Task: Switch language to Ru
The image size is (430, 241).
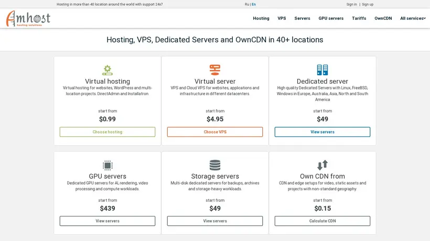Action: coord(247,4)
